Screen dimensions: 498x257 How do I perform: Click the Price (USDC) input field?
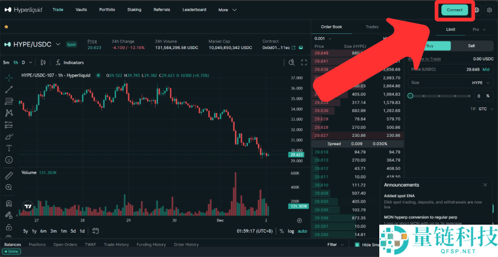[x=451, y=70]
